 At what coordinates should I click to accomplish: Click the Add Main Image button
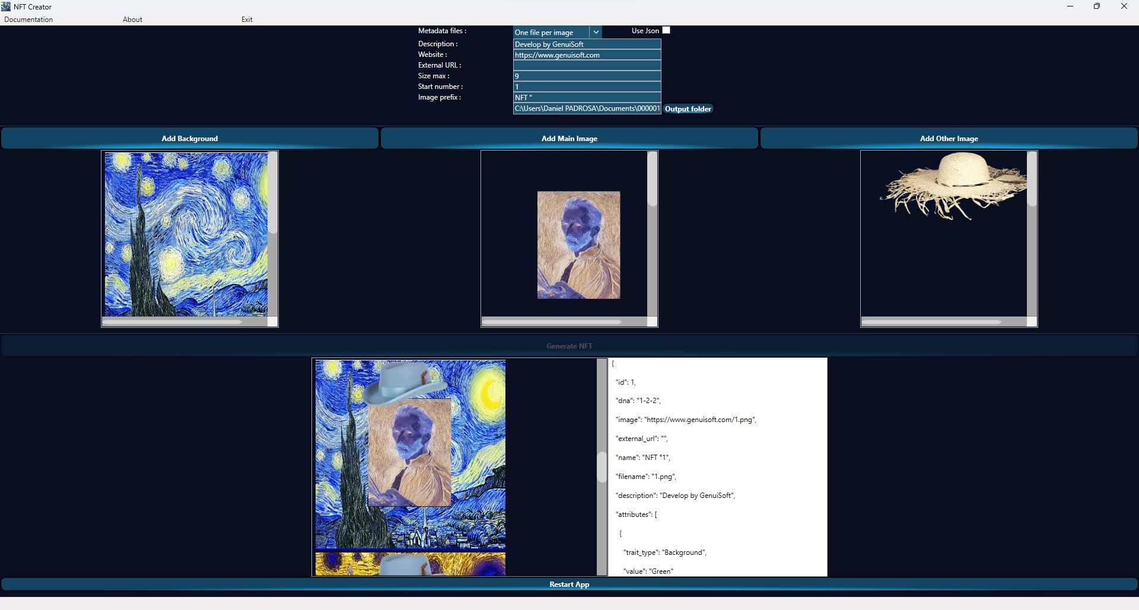[569, 138]
